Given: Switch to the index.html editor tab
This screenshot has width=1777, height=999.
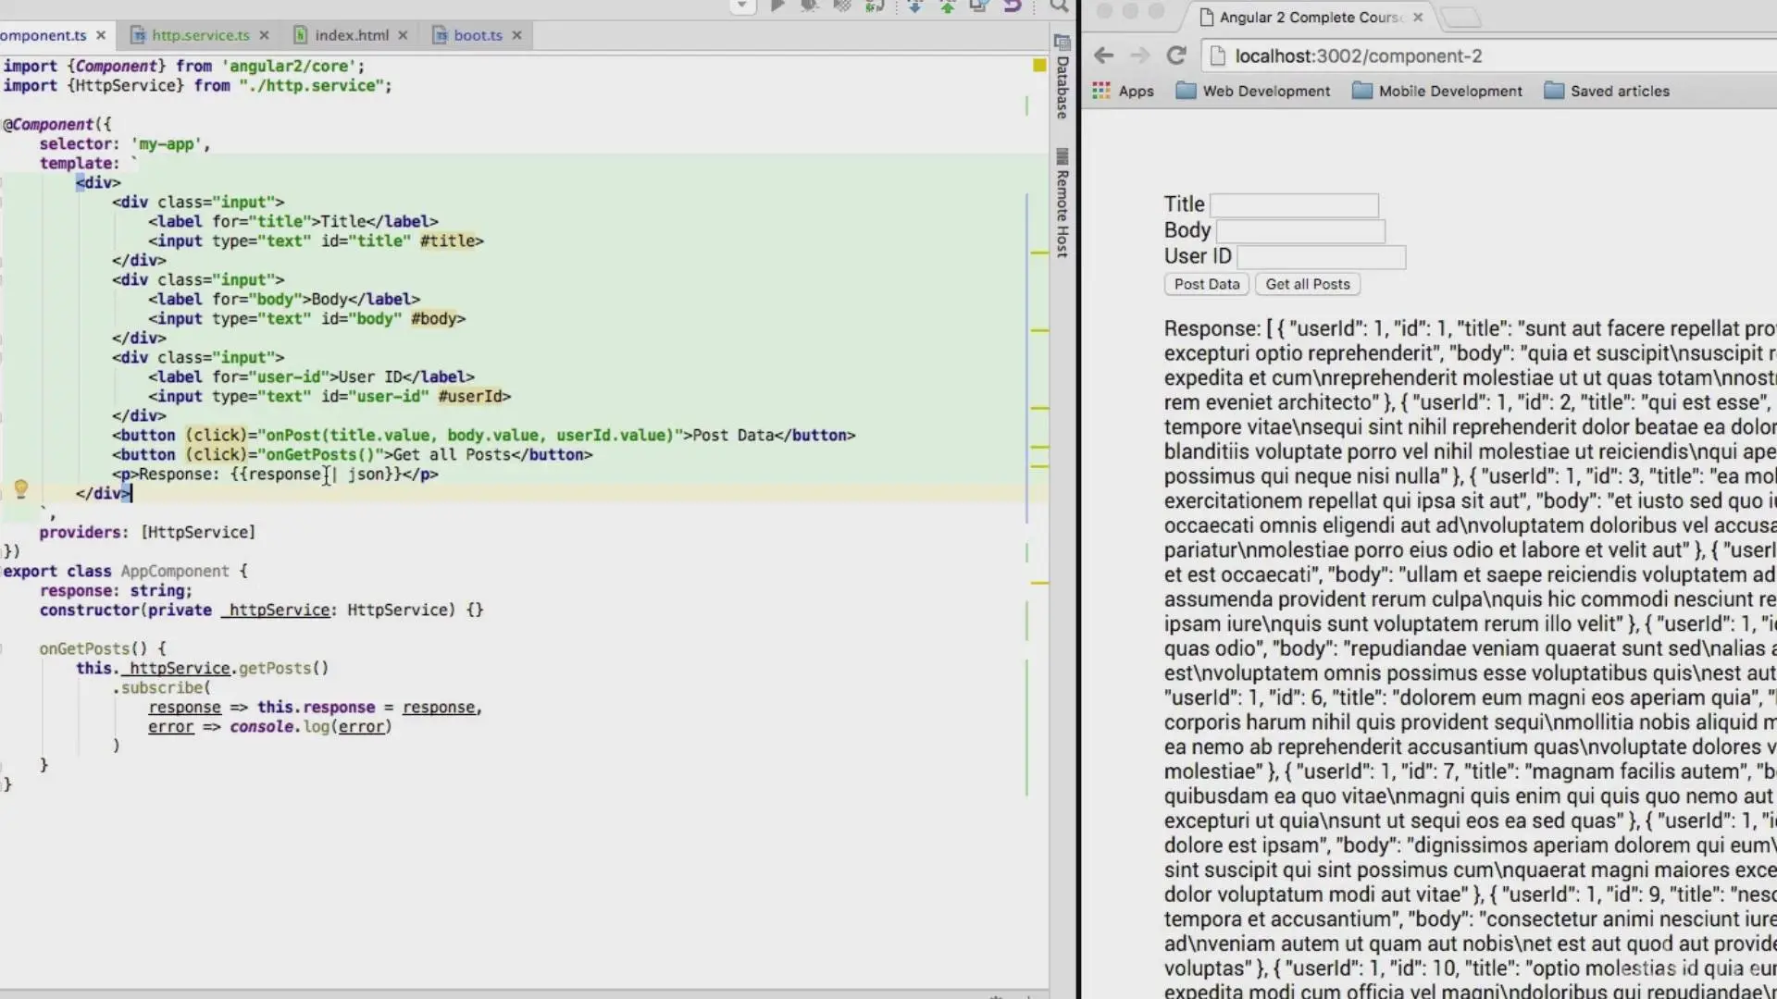Looking at the screenshot, I should pos(352,35).
